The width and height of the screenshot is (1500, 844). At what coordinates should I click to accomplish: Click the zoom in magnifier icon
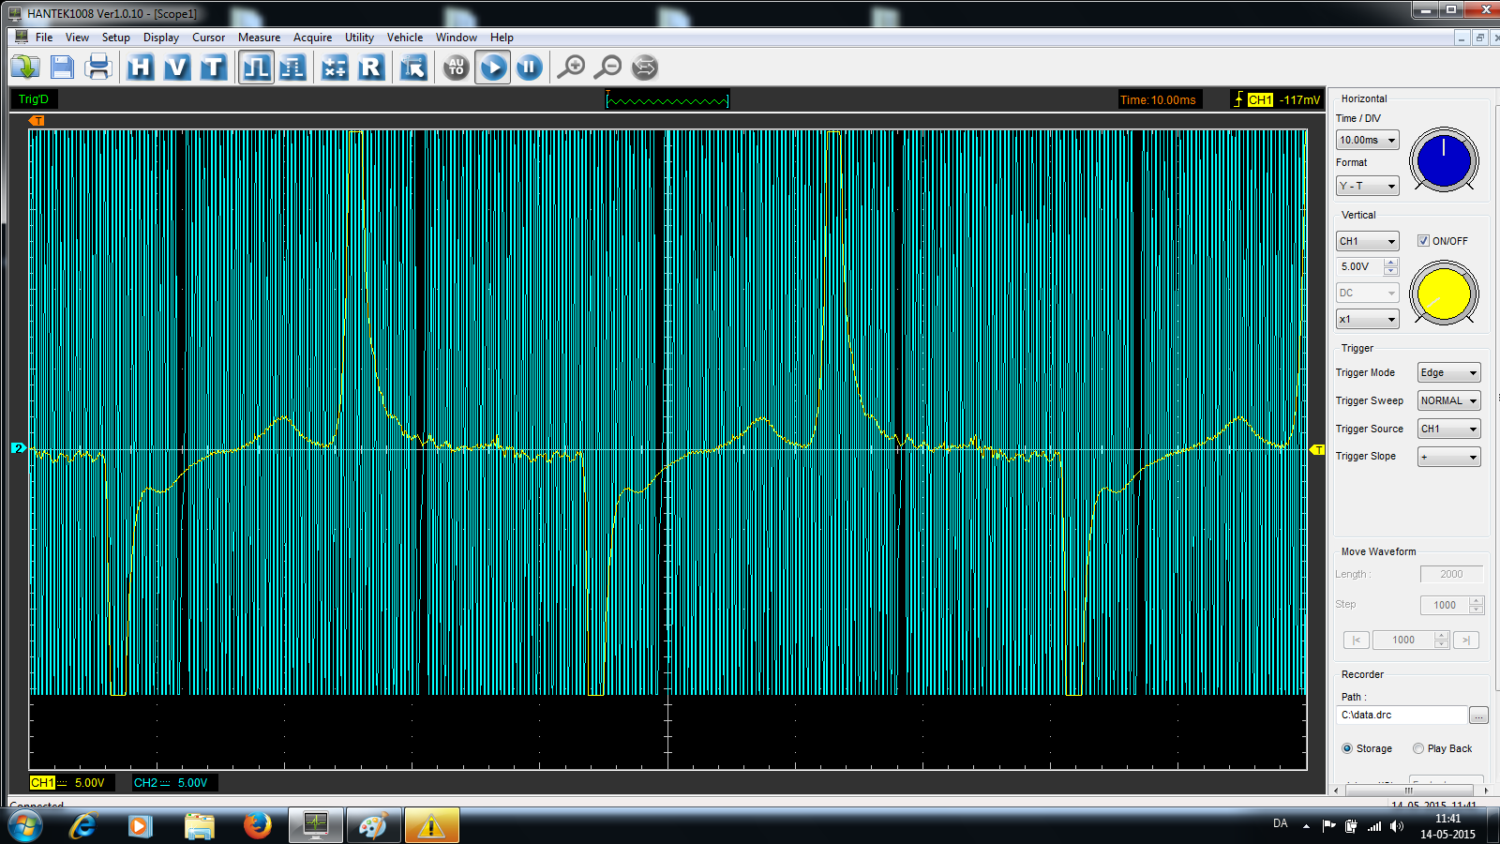(x=571, y=68)
